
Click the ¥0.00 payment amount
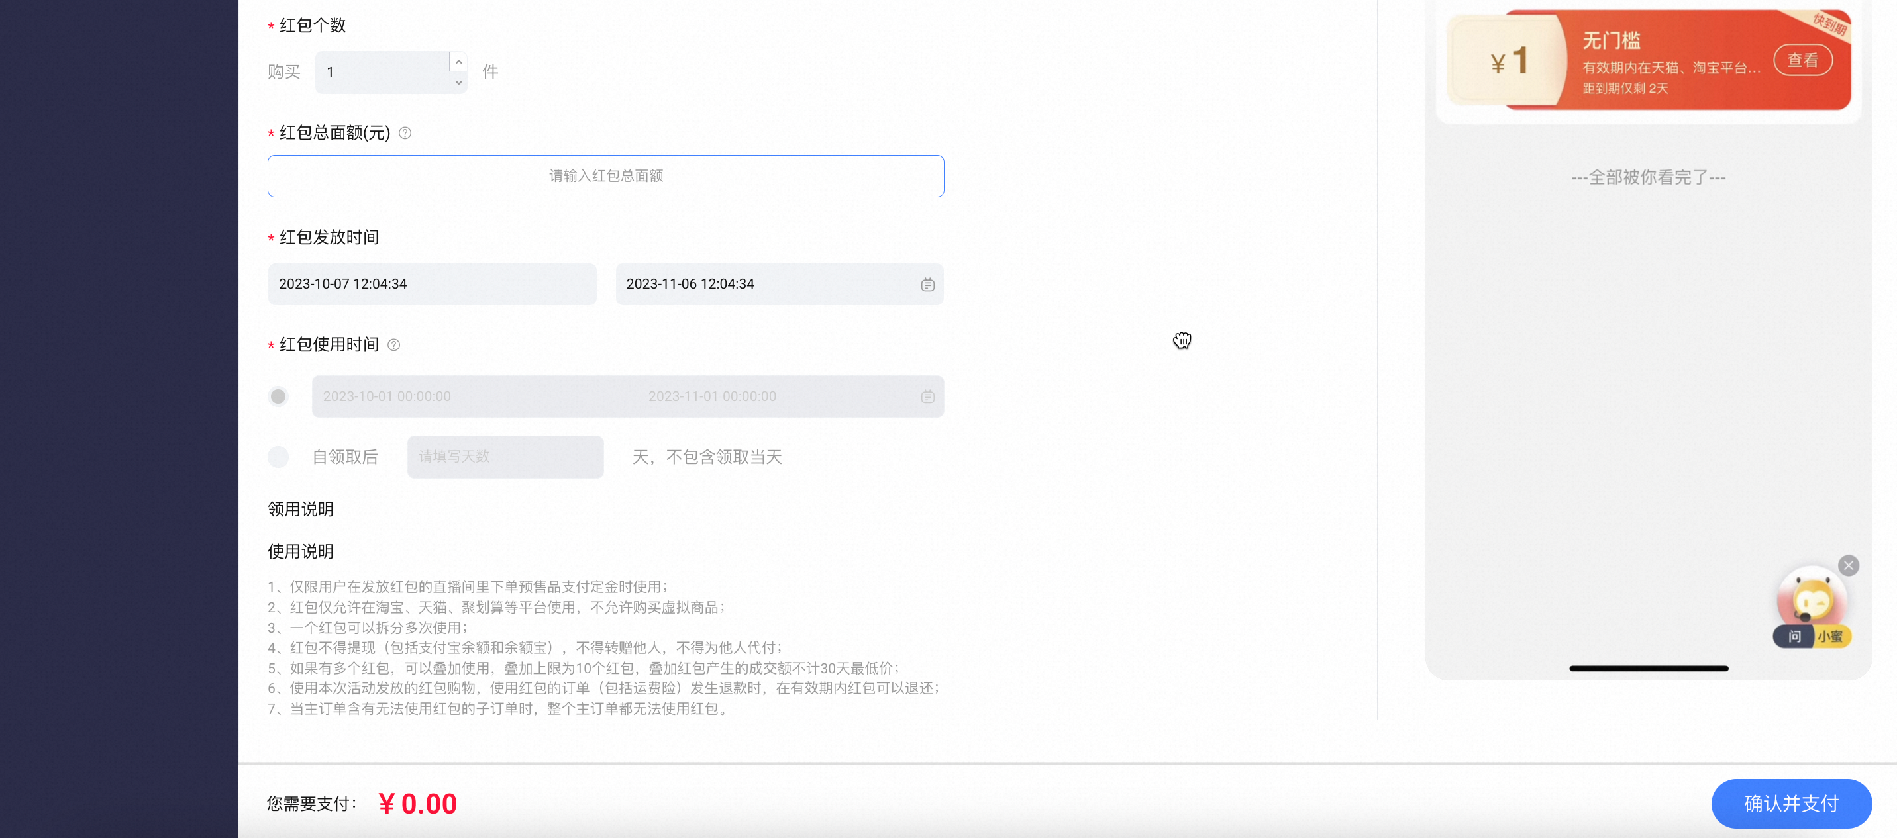417,804
